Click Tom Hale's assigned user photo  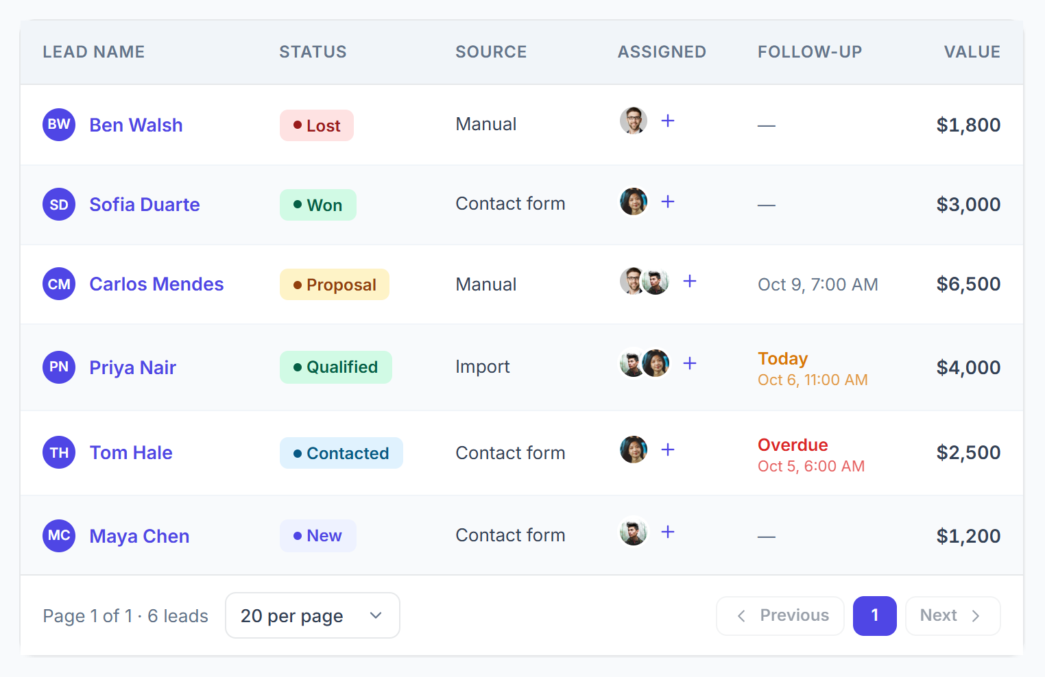click(634, 450)
